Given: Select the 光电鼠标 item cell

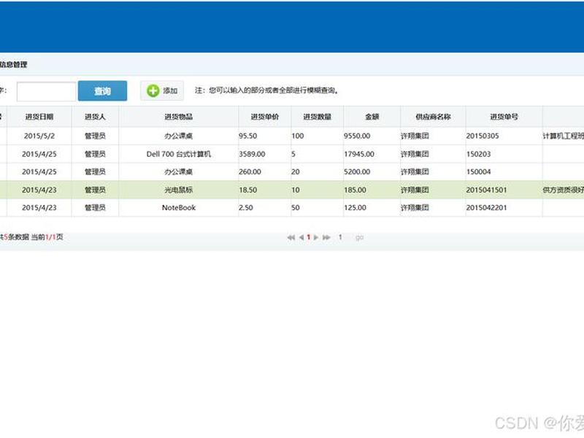Looking at the screenshot, I should (x=179, y=190).
